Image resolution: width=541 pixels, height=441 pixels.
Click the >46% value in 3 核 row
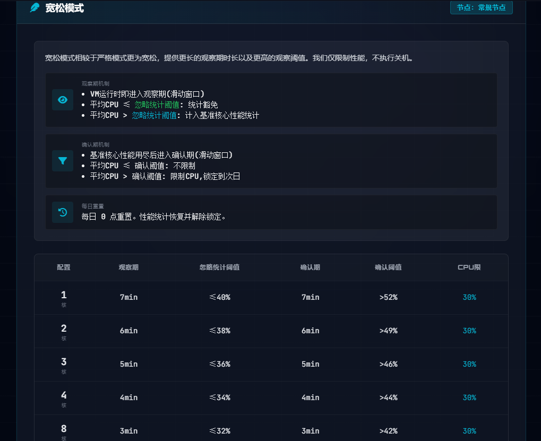point(388,364)
